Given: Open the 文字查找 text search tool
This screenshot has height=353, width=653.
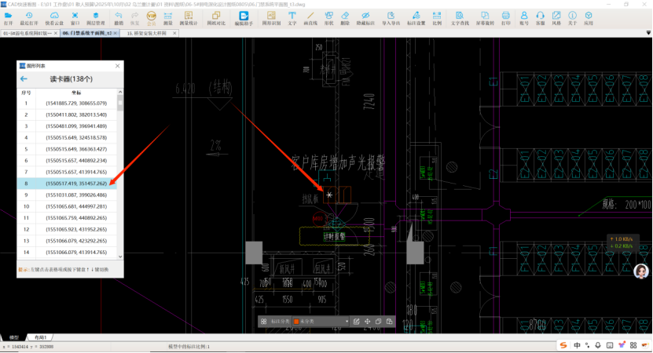Looking at the screenshot, I should pos(460,18).
